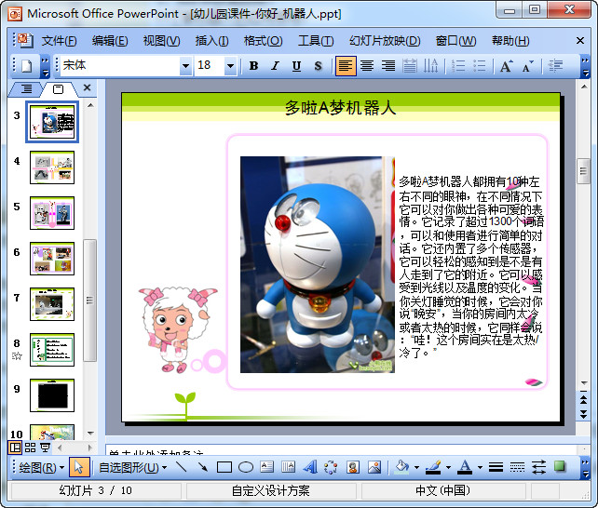Change text direction icon
Screen dimensions: 598x508
431,66
